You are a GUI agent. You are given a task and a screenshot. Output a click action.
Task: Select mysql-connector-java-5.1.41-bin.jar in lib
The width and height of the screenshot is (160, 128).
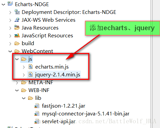tap(86, 114)
